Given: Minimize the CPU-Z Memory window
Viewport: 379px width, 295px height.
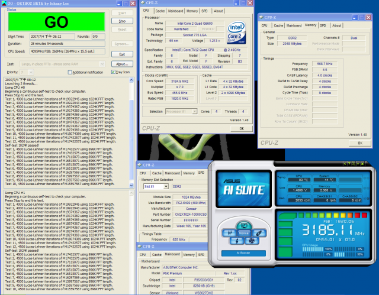Looking at the screenshot, I should tap(354, 17).
